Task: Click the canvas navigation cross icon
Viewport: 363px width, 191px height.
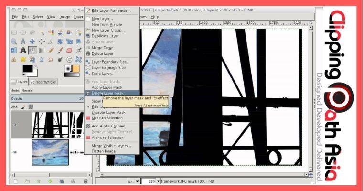Action: coord(311,175)
